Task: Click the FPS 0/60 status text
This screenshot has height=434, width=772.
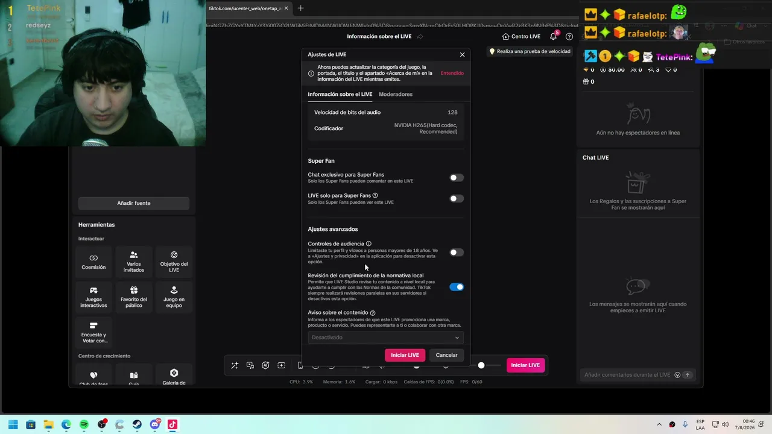Action: point(471,382)
